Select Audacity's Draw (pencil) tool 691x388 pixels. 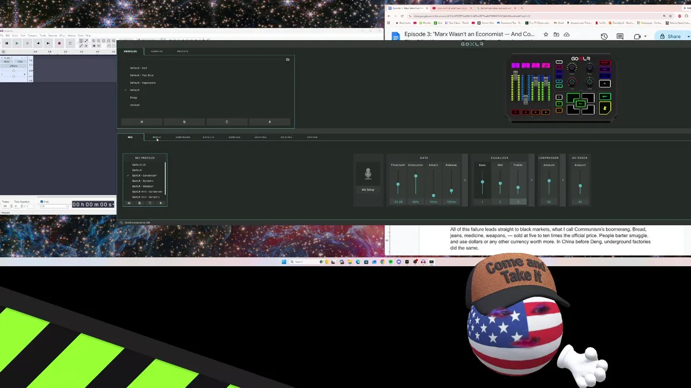coord(81,46)
